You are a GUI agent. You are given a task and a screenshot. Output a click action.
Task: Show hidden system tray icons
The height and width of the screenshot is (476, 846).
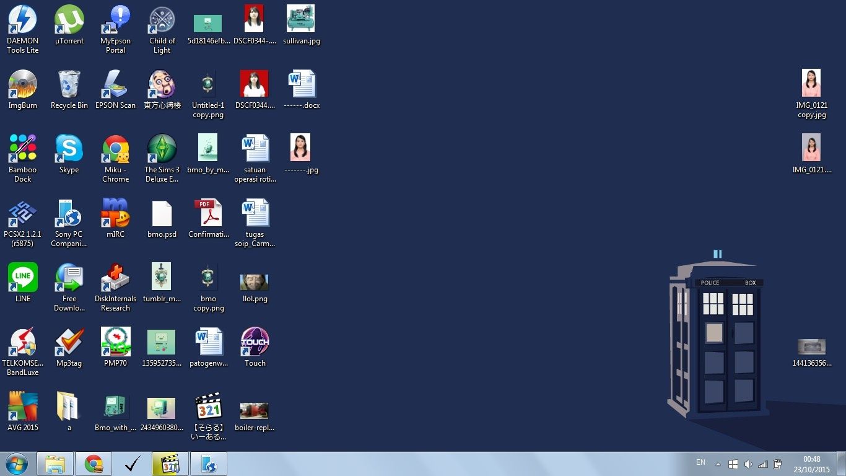tap(718, 464)
